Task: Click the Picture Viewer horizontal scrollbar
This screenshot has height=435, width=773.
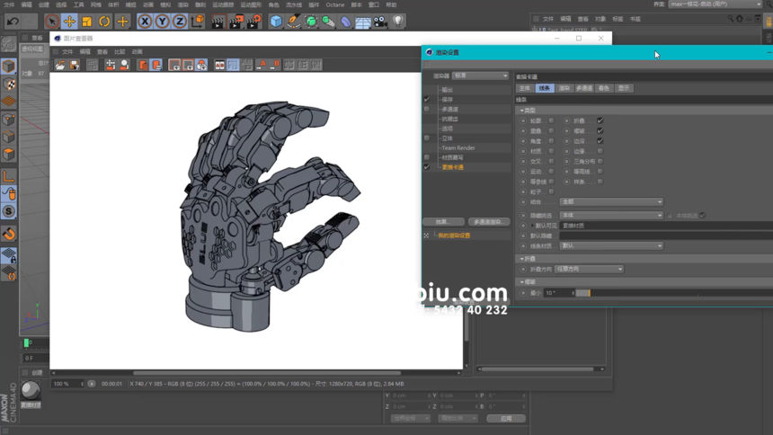Action: (x=267, y=373)
